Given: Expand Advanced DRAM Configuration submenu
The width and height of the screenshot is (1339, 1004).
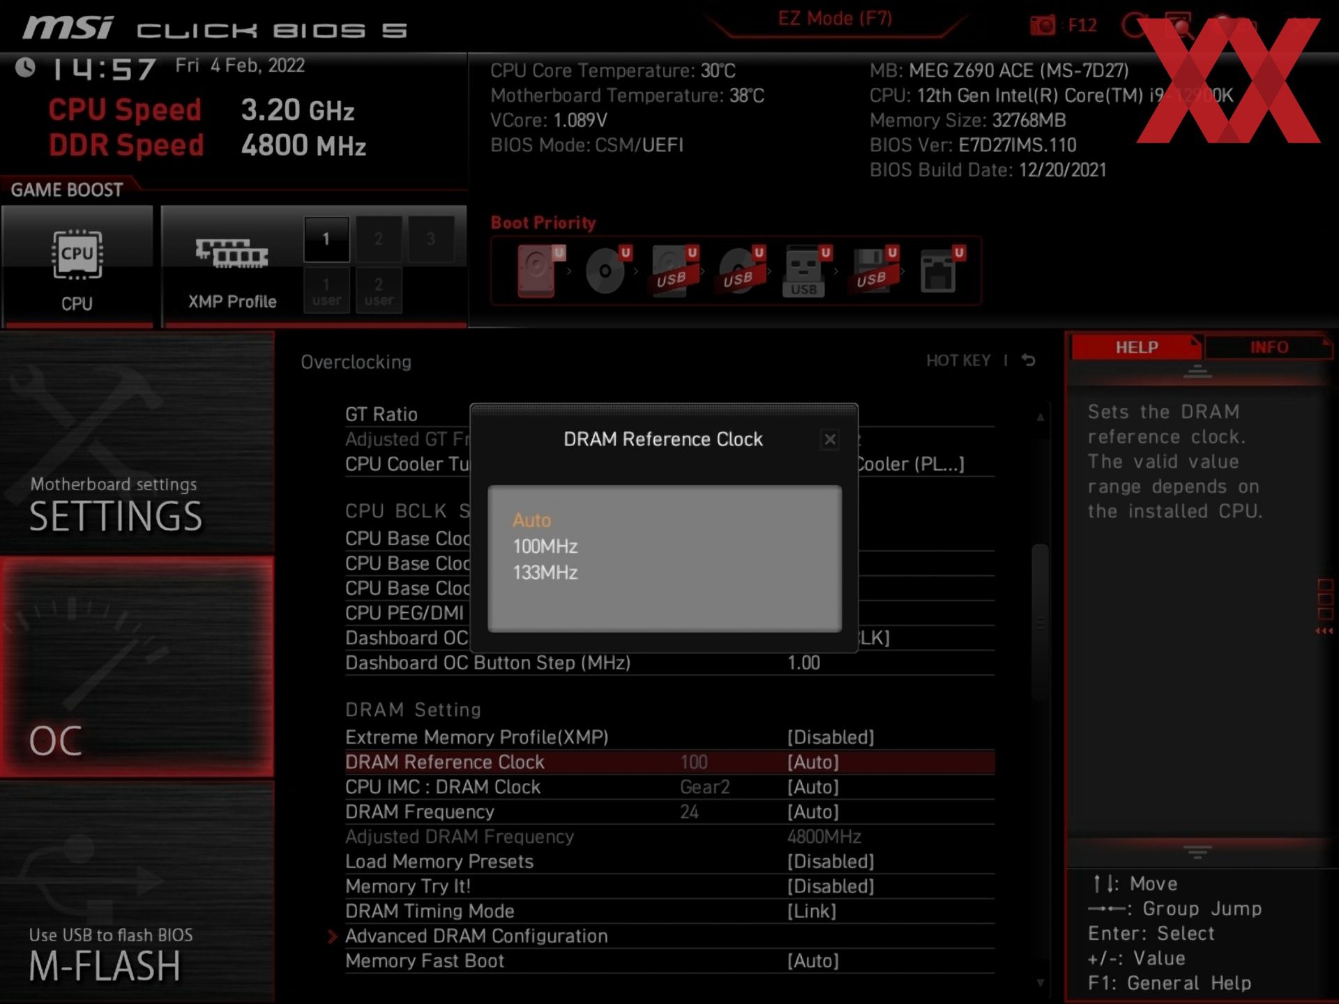Looking at the screenshot, I should pyautogui.click(x=476, y=936).
